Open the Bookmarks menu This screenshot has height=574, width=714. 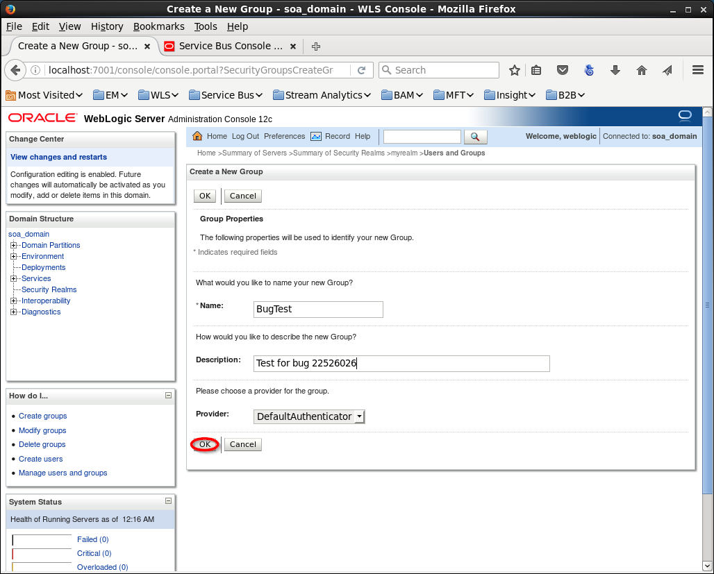pos(158,26)
